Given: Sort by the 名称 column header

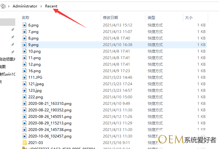Looking at the screenshot, I should [26, 18].
